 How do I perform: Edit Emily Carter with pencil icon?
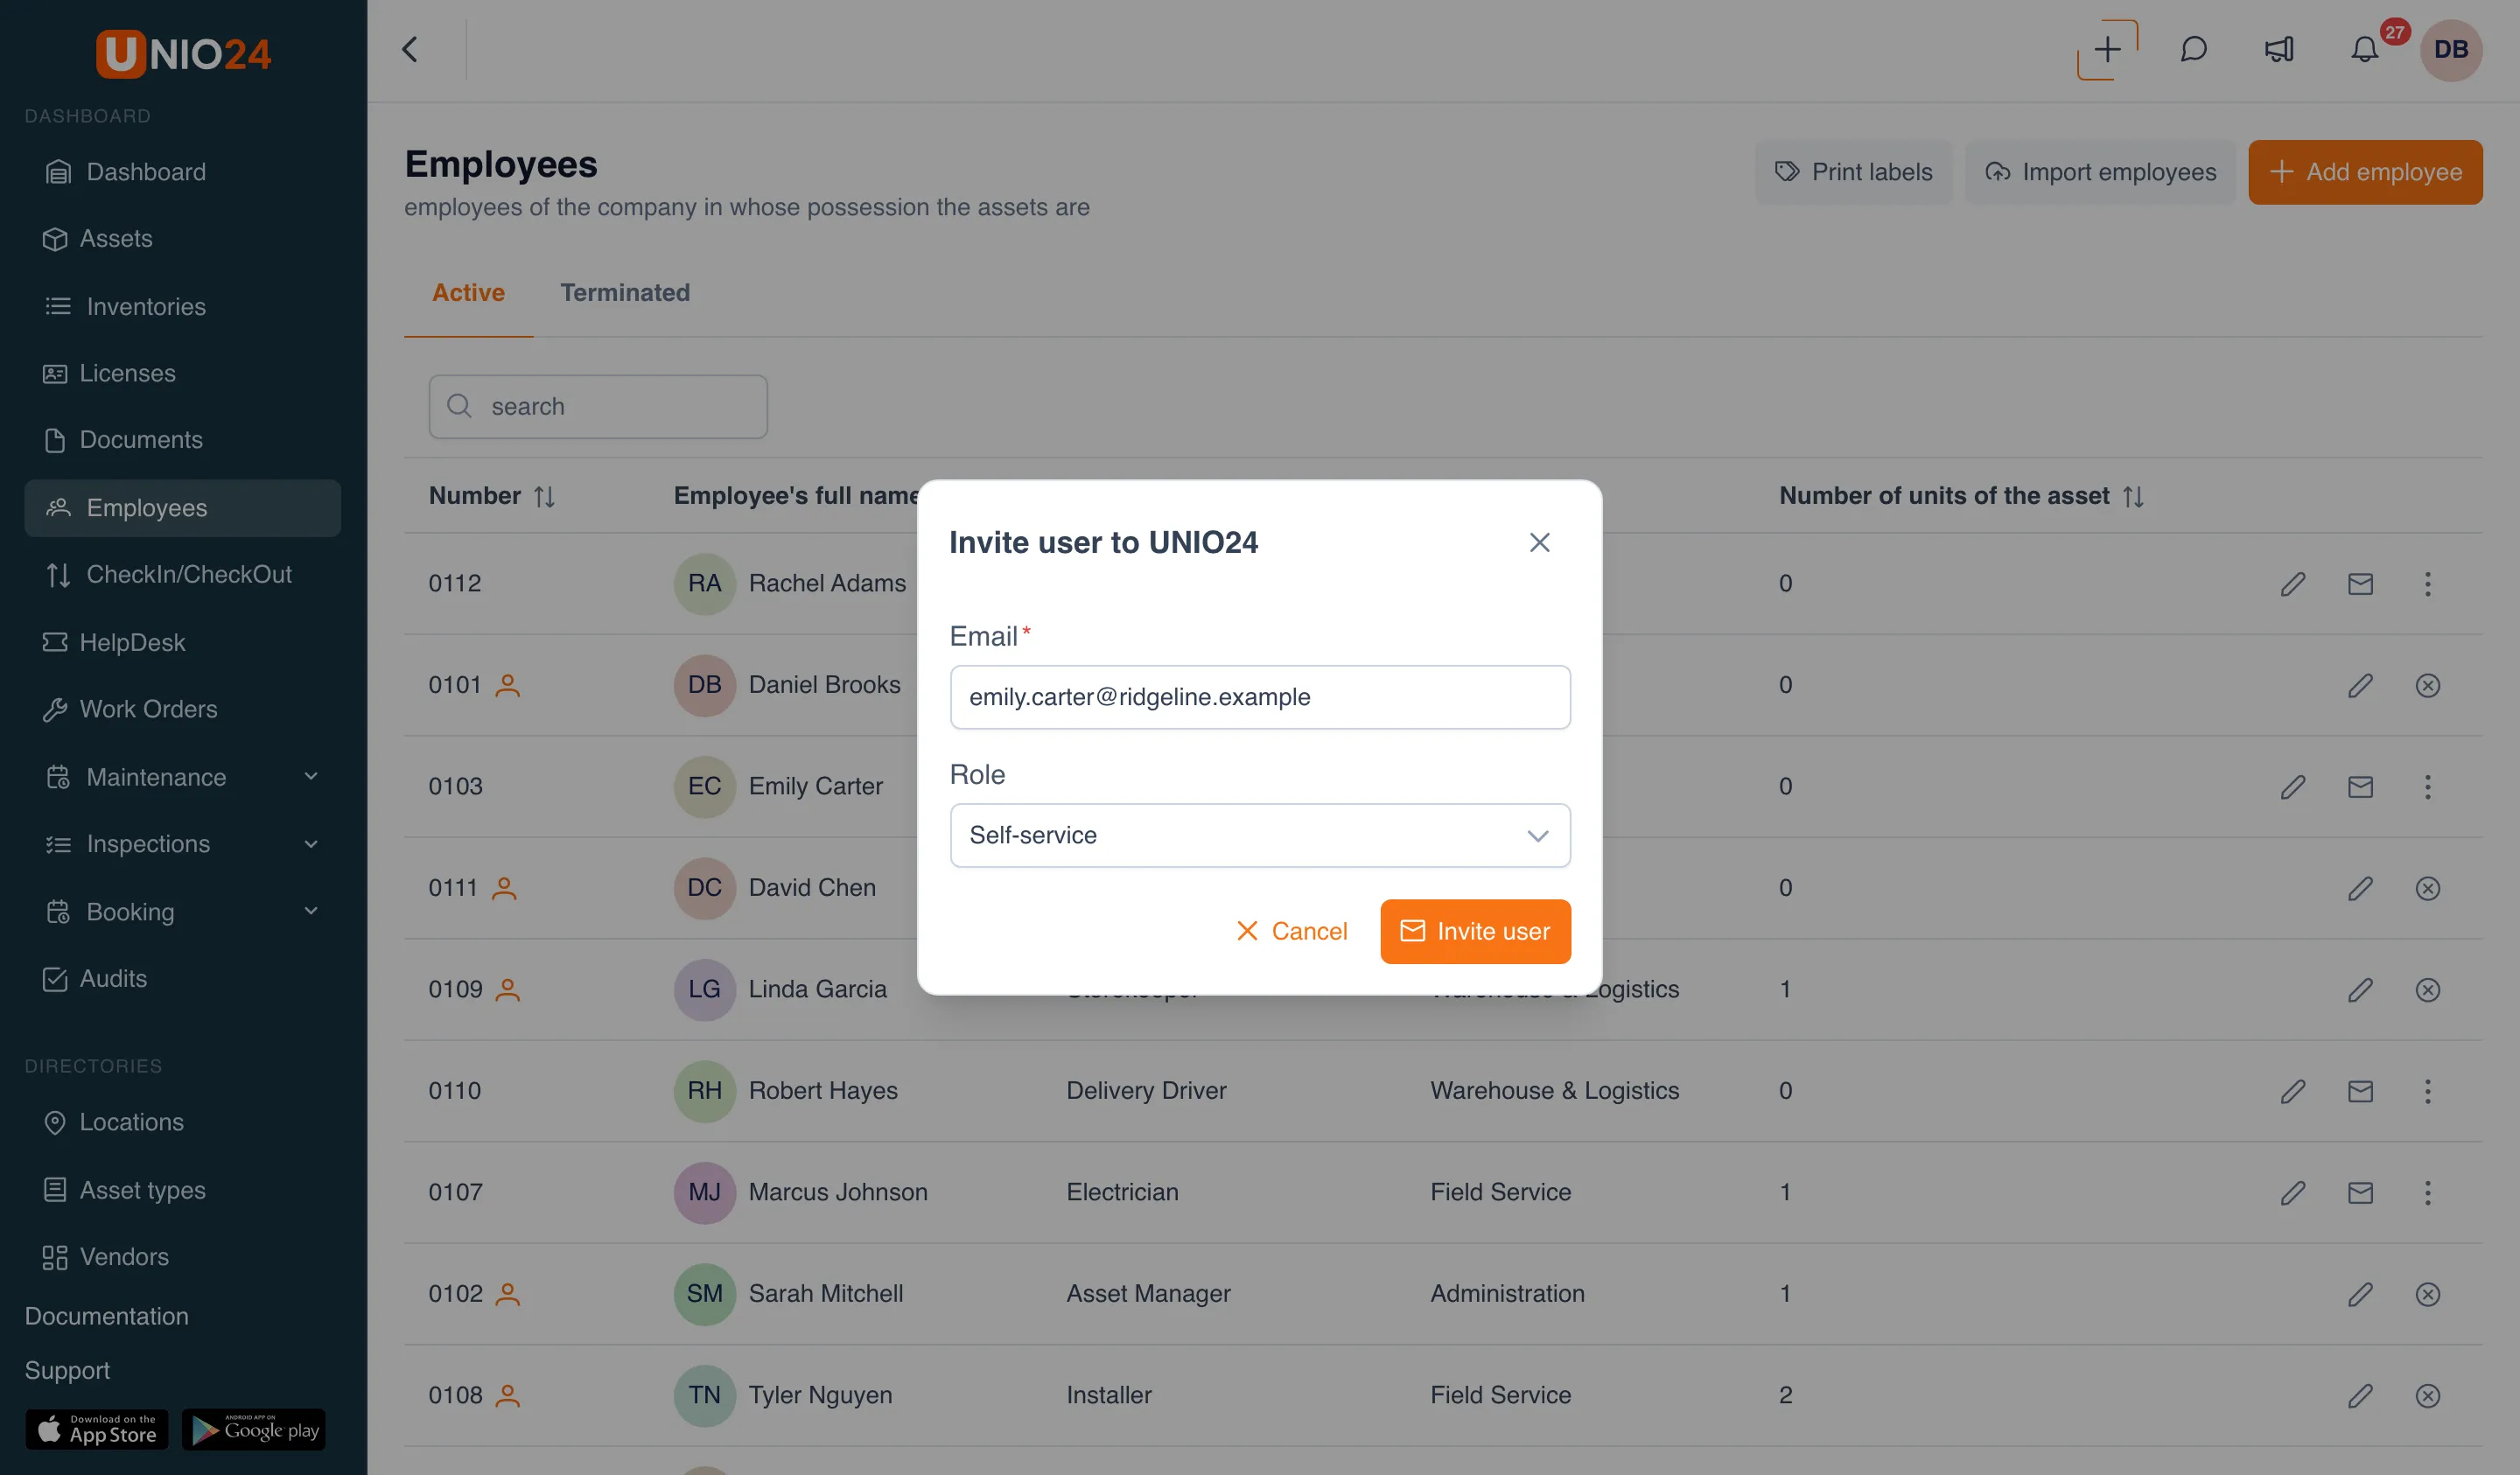pyautogui.click(x=2293, y=787)
